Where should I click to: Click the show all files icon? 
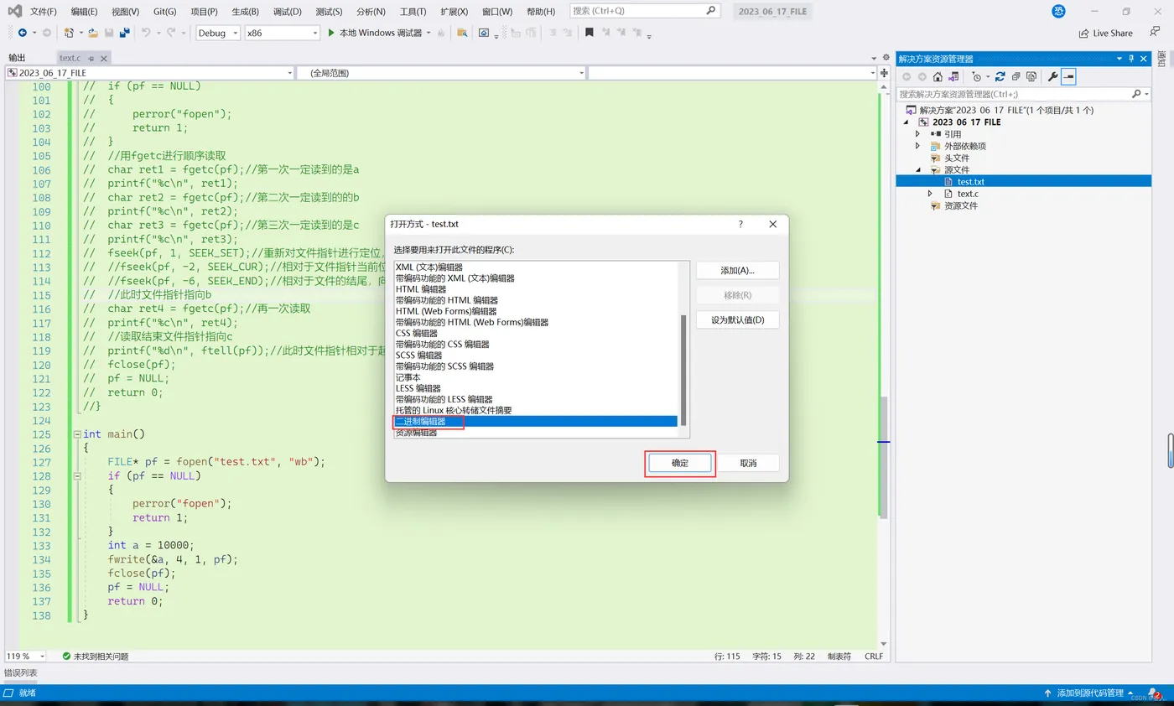coord(1031,76)
